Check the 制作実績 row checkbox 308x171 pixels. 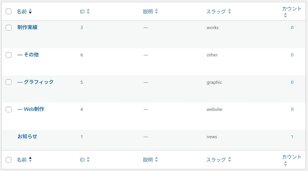[8, 27]
